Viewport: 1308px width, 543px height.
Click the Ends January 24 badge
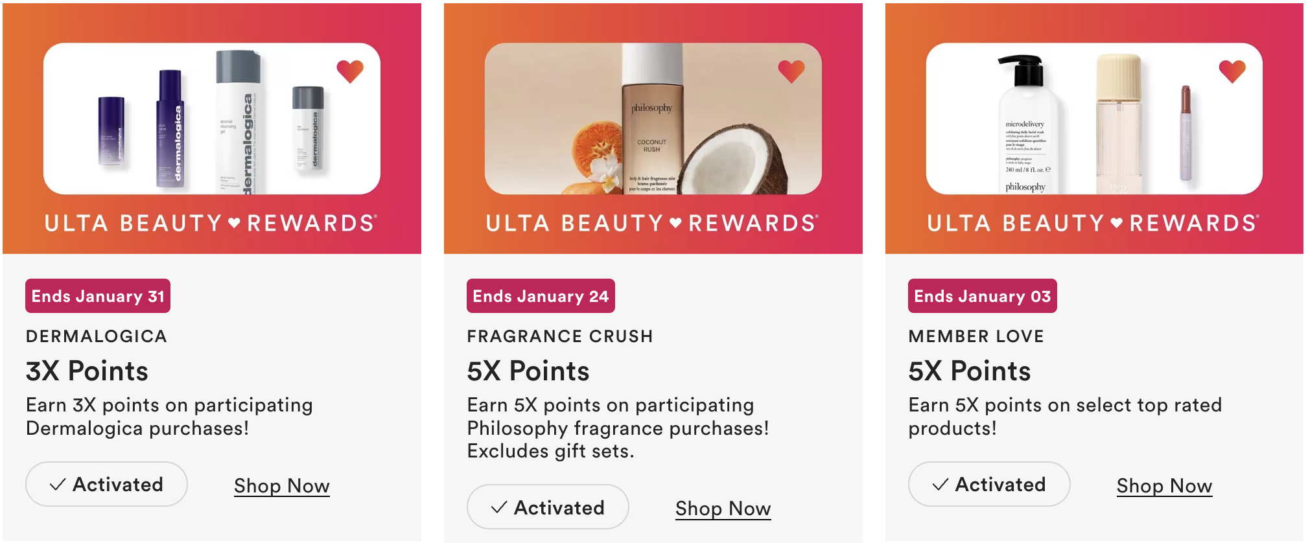coord(541,296)
